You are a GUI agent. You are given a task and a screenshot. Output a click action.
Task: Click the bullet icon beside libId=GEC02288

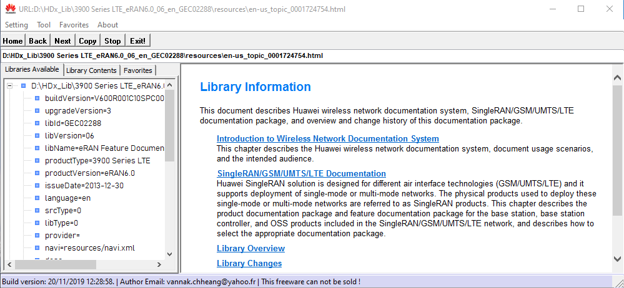pos(37,123)
